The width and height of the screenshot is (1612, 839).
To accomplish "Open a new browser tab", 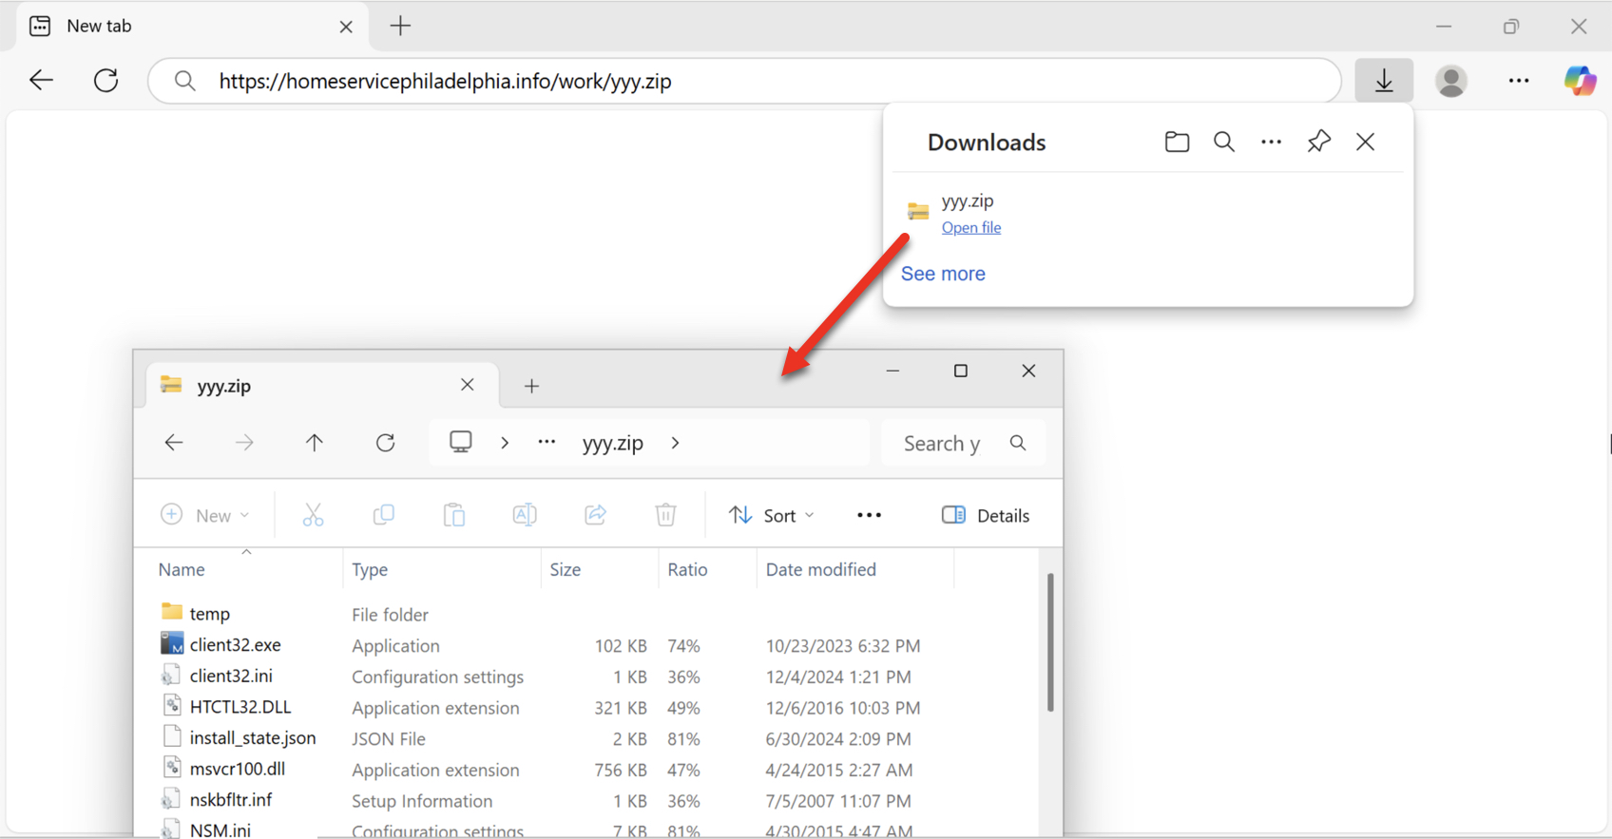I will tap(400, 26).
